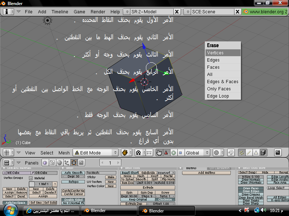Toggle No V.Normal Flip option

click(x=73, y=203)
